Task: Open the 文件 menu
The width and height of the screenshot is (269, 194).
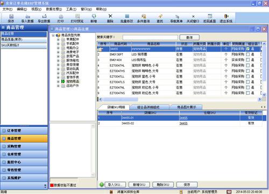Action: tap(8, 9)
